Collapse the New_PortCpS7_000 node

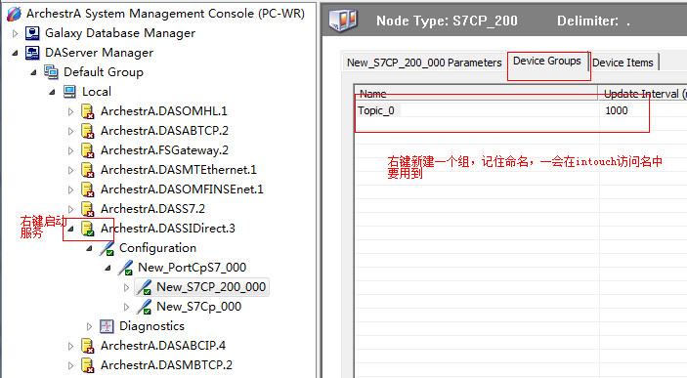pyautogui.click(x=107, y=268)
